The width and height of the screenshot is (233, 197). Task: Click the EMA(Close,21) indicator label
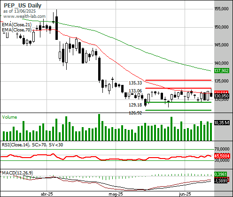pos(17,25)
